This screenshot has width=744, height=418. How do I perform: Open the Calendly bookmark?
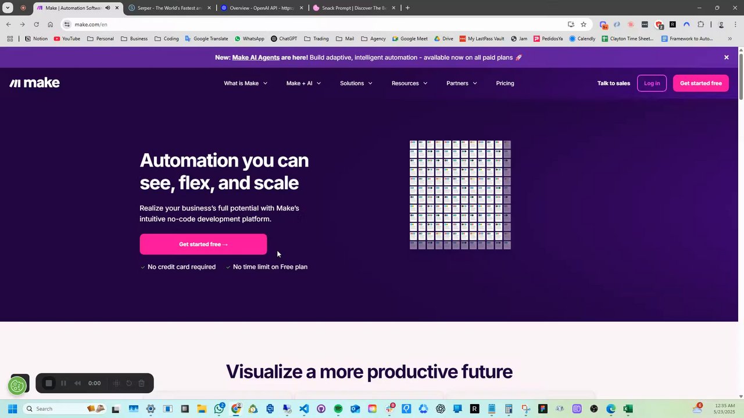tap(582, 39)
